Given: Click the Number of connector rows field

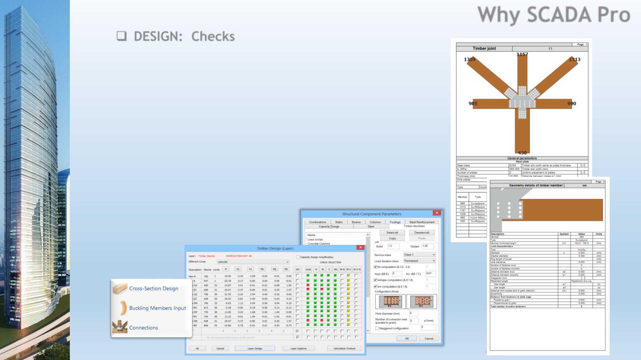Looking at the screenshot, I should click(414, 321).
